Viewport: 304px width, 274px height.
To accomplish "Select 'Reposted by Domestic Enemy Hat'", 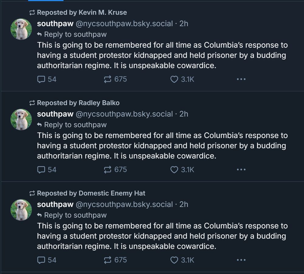I will point(91,193).
